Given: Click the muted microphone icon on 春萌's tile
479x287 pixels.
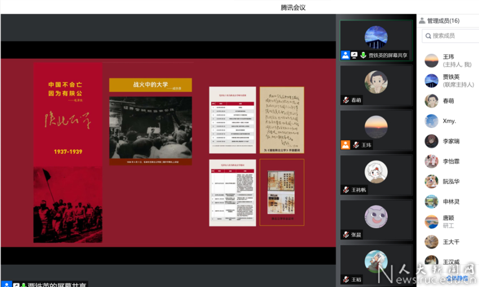Looking at the screenshot, I should point(346,100).
